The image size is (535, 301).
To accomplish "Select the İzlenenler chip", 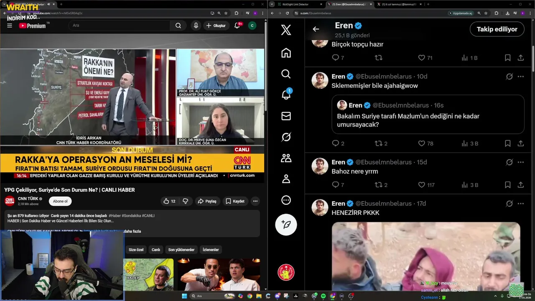I will [x=211, y=250].
